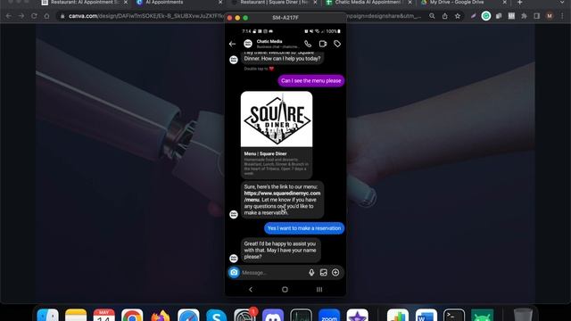This screenshot has height=321, width=571.
Task: Tap the Android home navigation button
Action: tap(285, 289)
